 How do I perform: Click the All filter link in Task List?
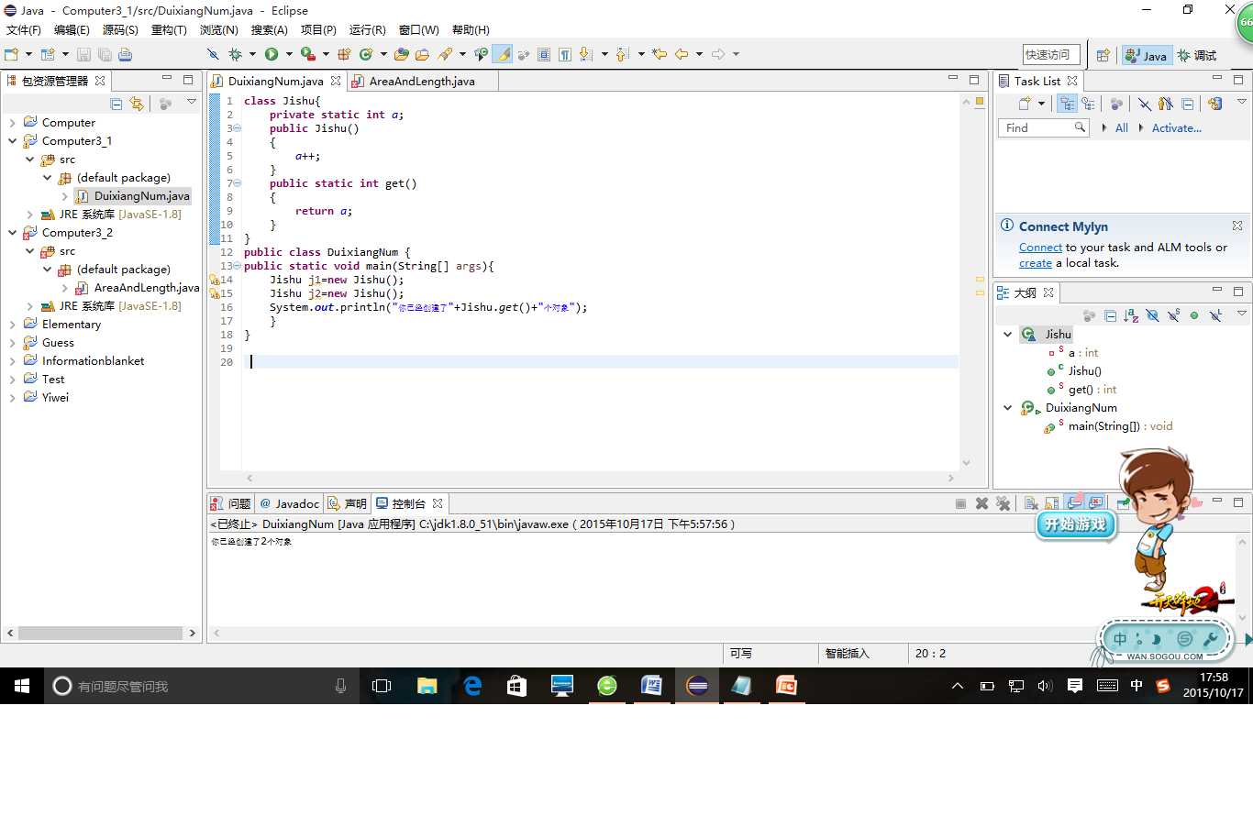[x=1122, y=128]
